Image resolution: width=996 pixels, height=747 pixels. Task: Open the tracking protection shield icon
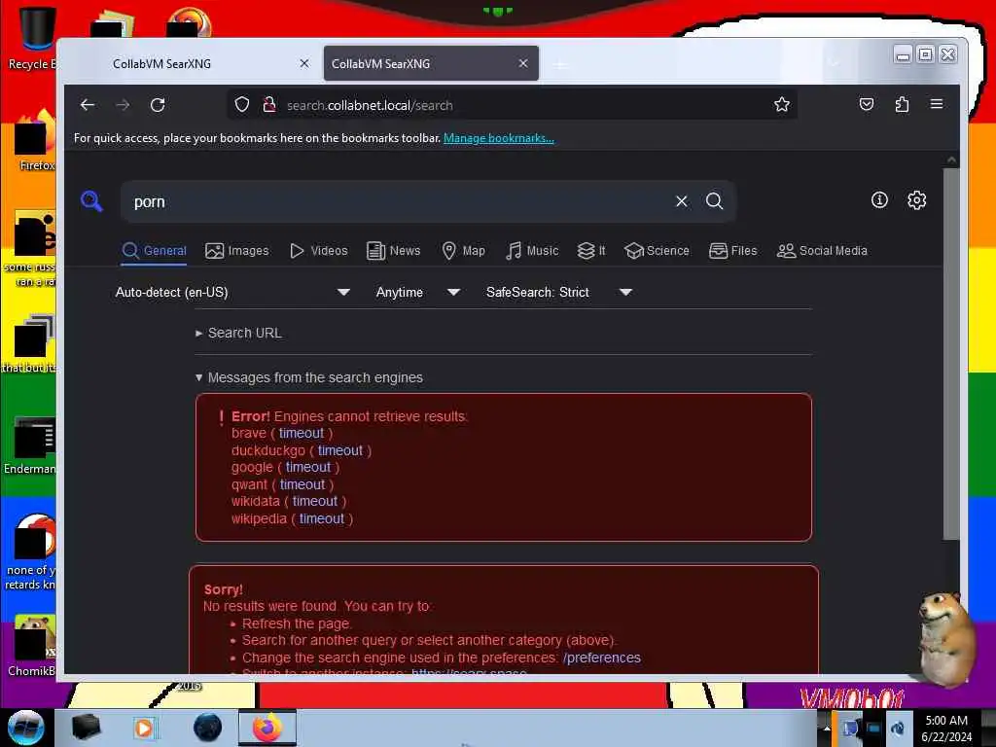point(241,105)
